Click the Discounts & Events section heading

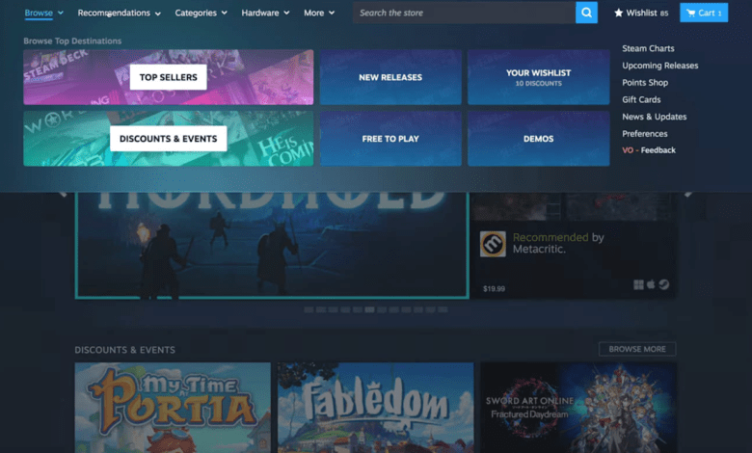coord(124,350)
